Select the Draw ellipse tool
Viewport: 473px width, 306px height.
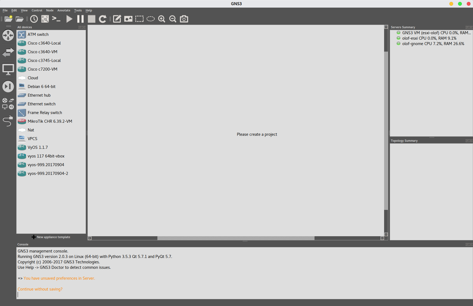(151, 19)
